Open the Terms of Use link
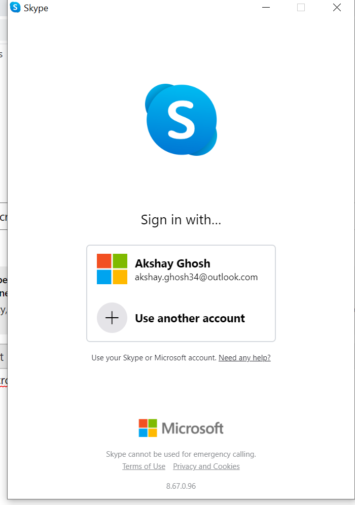 tap(144, 466)
